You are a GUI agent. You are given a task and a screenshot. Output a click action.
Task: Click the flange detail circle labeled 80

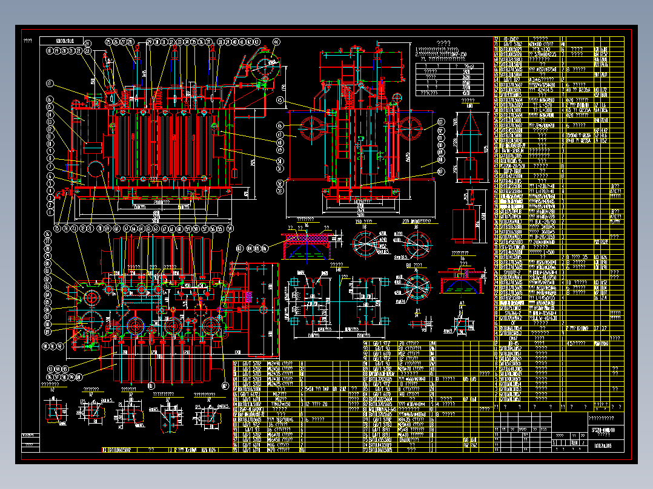[417, 287]
